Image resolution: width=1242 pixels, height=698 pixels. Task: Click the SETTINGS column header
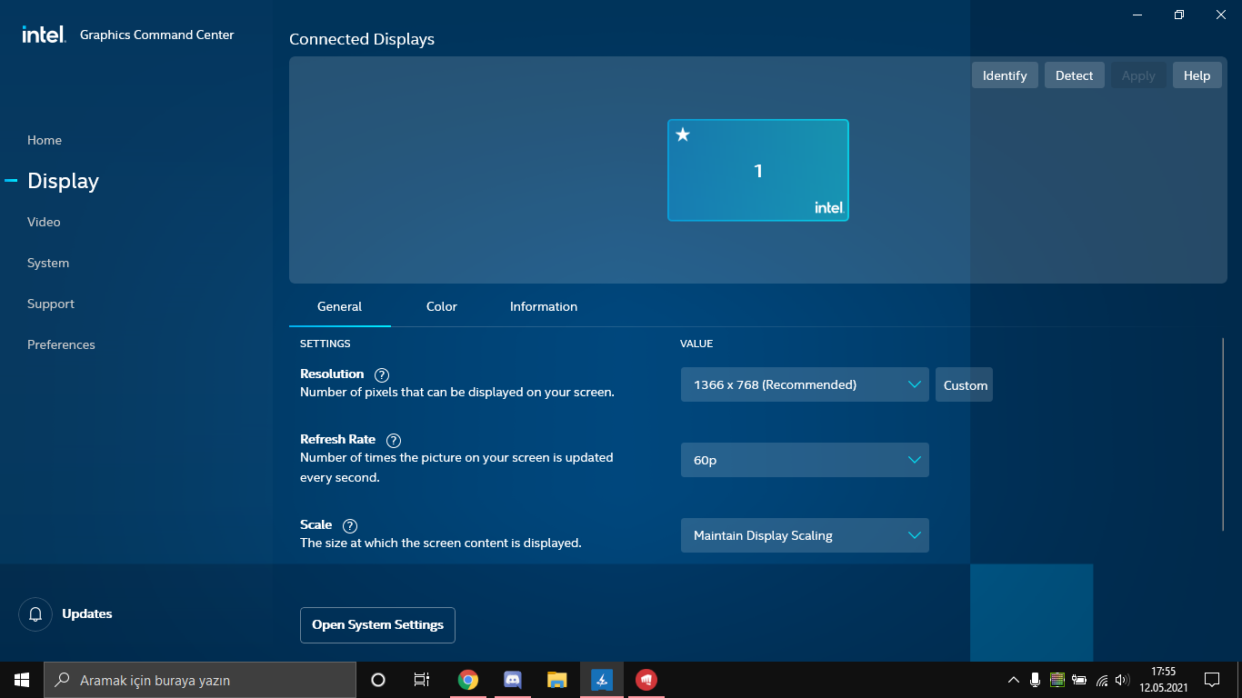[326, 344]
